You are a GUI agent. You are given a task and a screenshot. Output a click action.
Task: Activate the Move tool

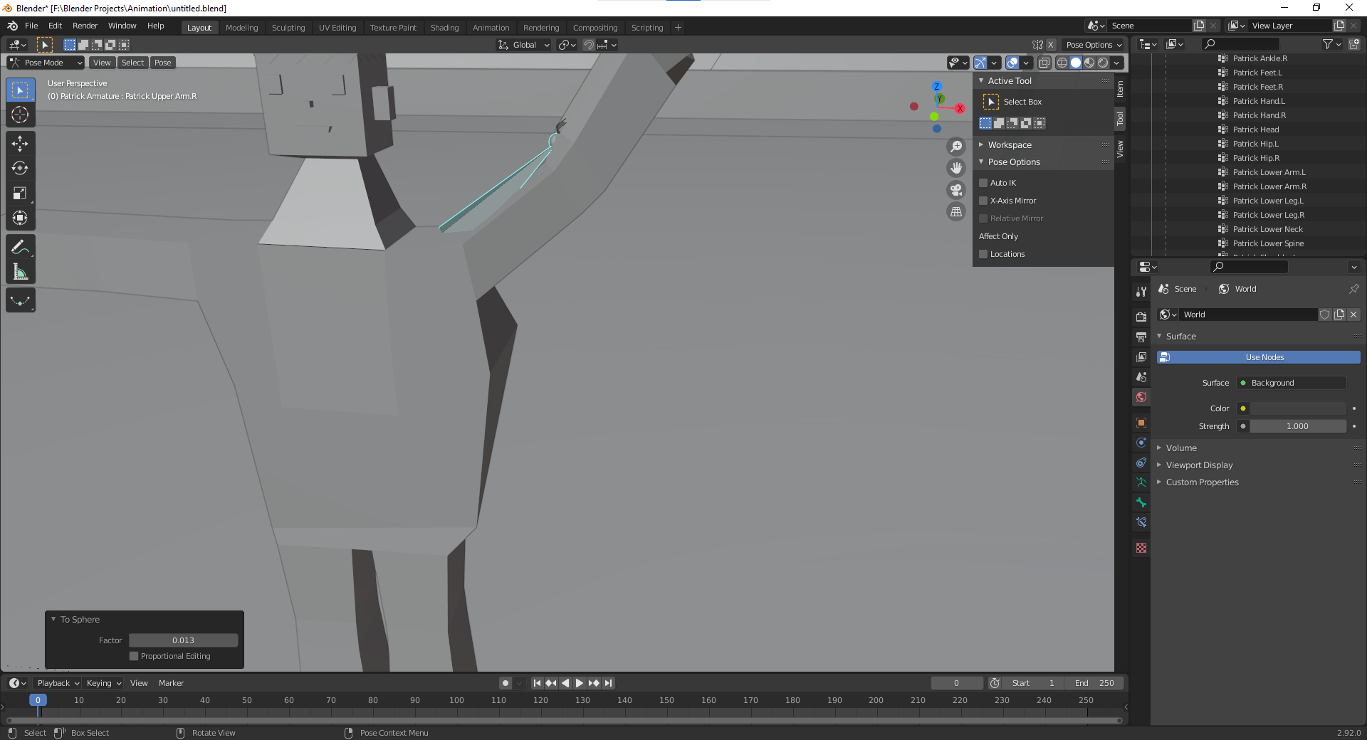20,144
